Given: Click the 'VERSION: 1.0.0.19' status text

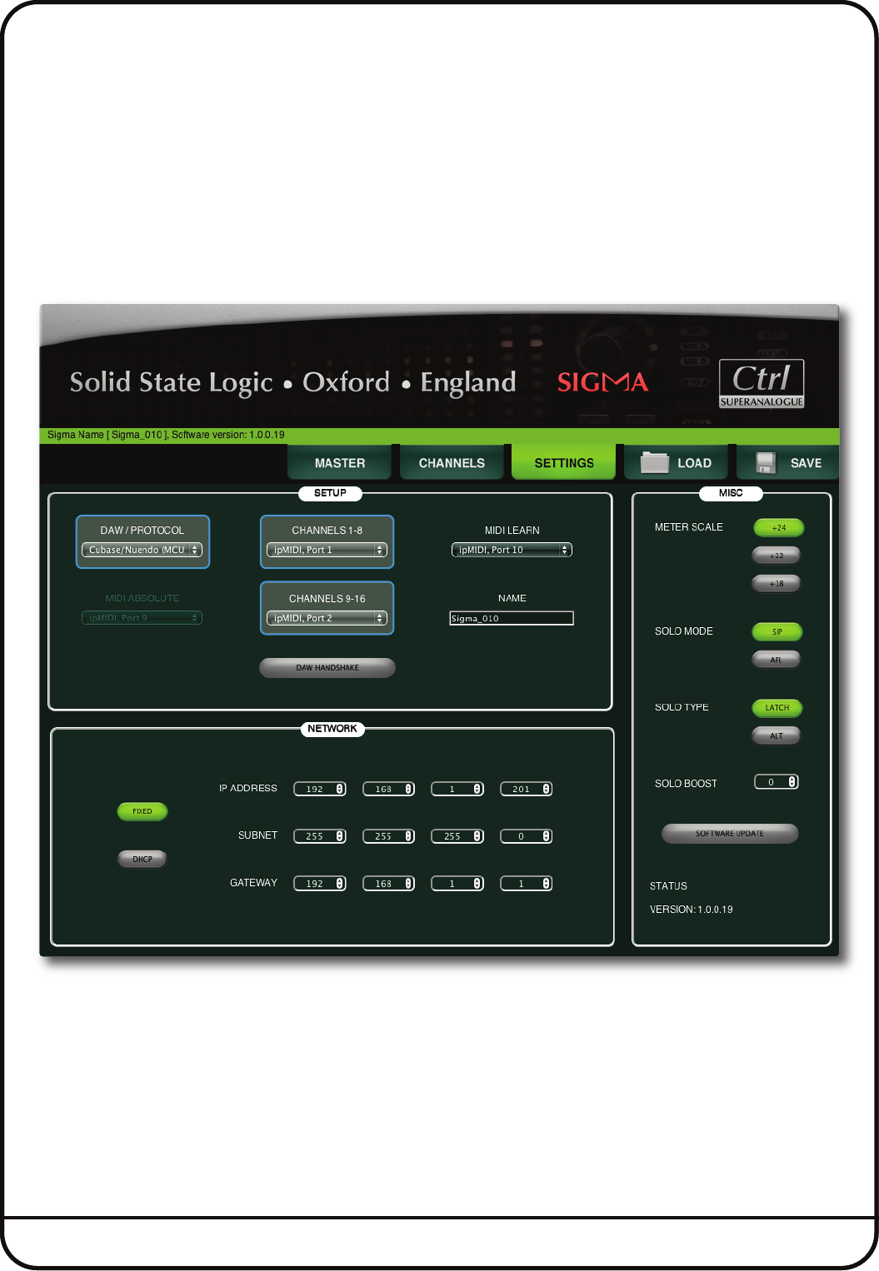Looking at the screenshot, I should pos(692,910).
